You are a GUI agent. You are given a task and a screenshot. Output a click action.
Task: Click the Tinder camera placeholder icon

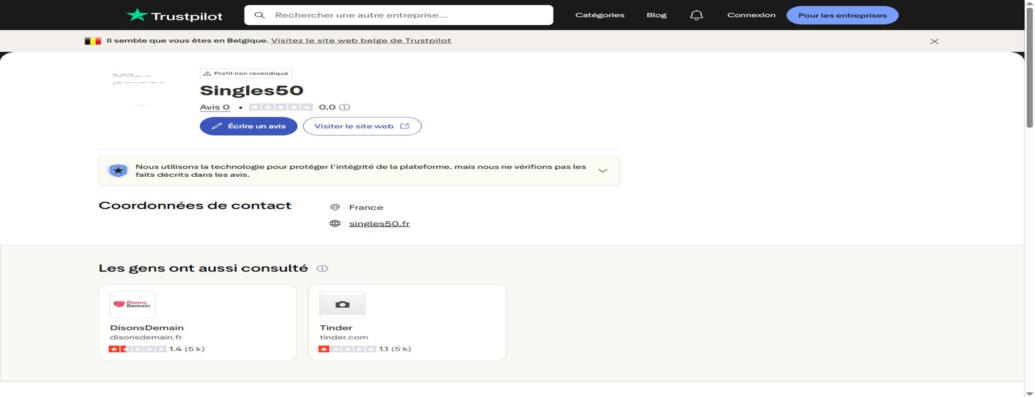click(343, 305)
